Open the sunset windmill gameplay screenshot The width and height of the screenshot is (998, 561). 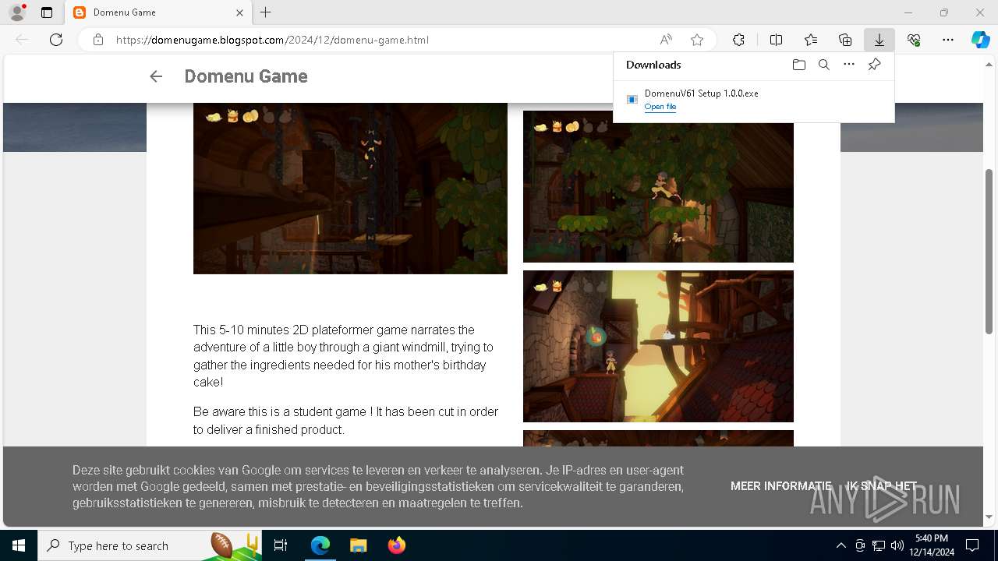click(x=658, y=346)
